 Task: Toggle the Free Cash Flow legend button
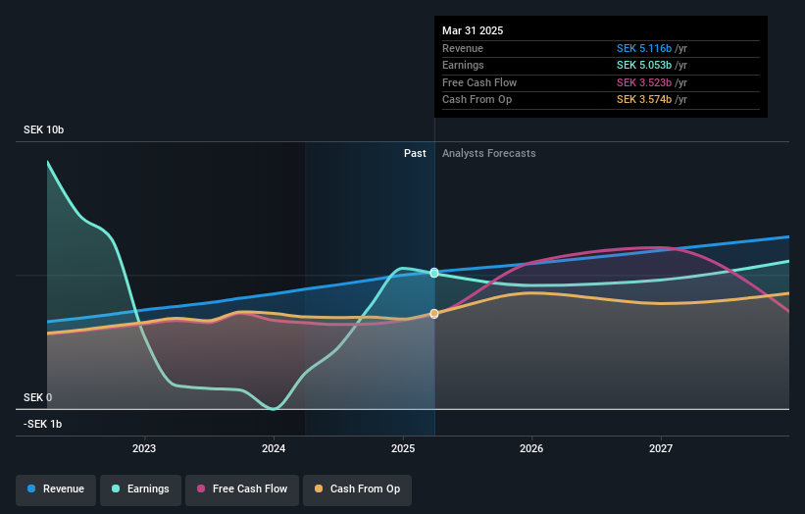coord(242,489)
